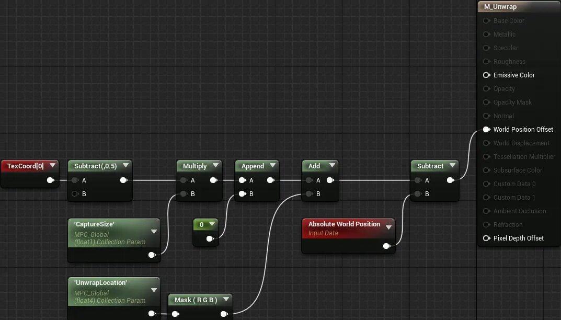Select the Add node title
This screenshot has height=320, width=561.
coord(314,166)
